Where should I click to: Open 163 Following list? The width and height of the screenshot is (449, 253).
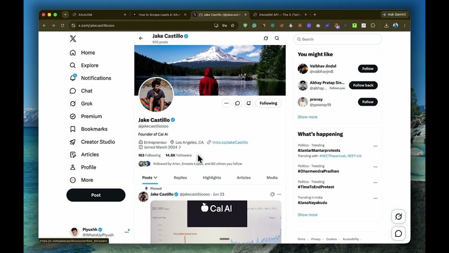pyautogui.click(x=149, y=155)
